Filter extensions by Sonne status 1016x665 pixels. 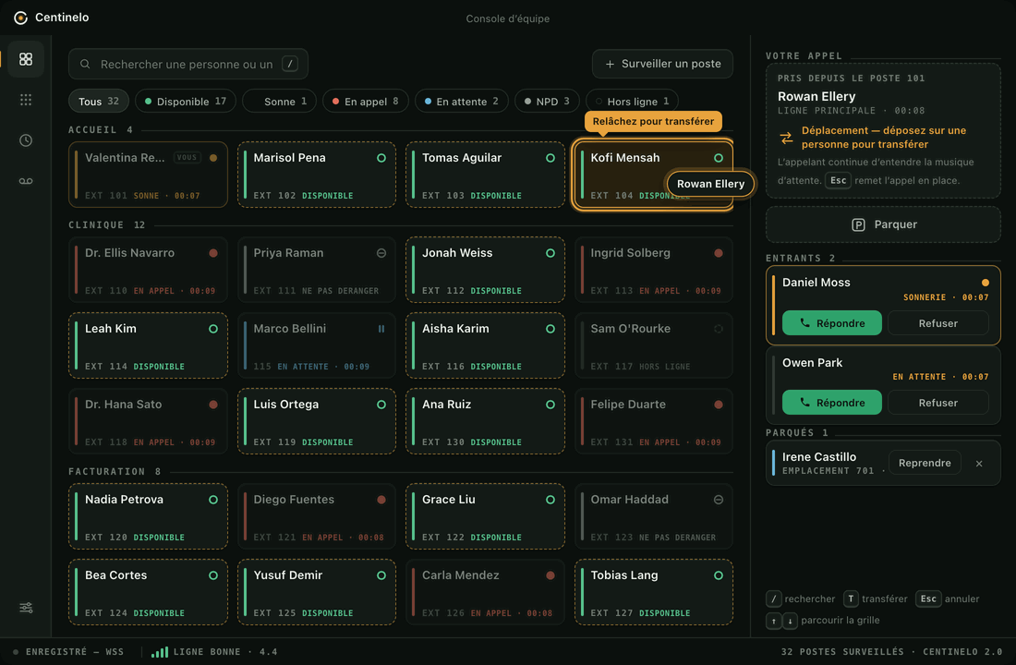point(280,101)
